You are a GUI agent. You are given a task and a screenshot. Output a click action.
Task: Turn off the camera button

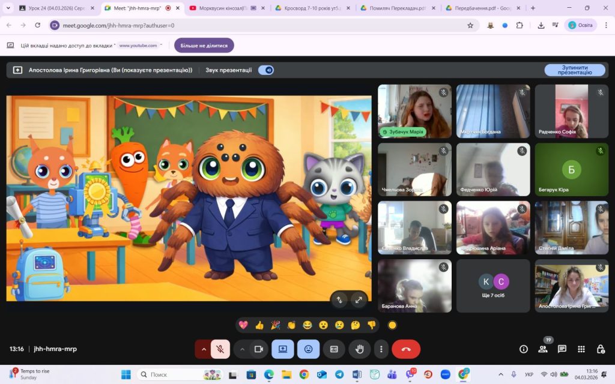point(259,349)
